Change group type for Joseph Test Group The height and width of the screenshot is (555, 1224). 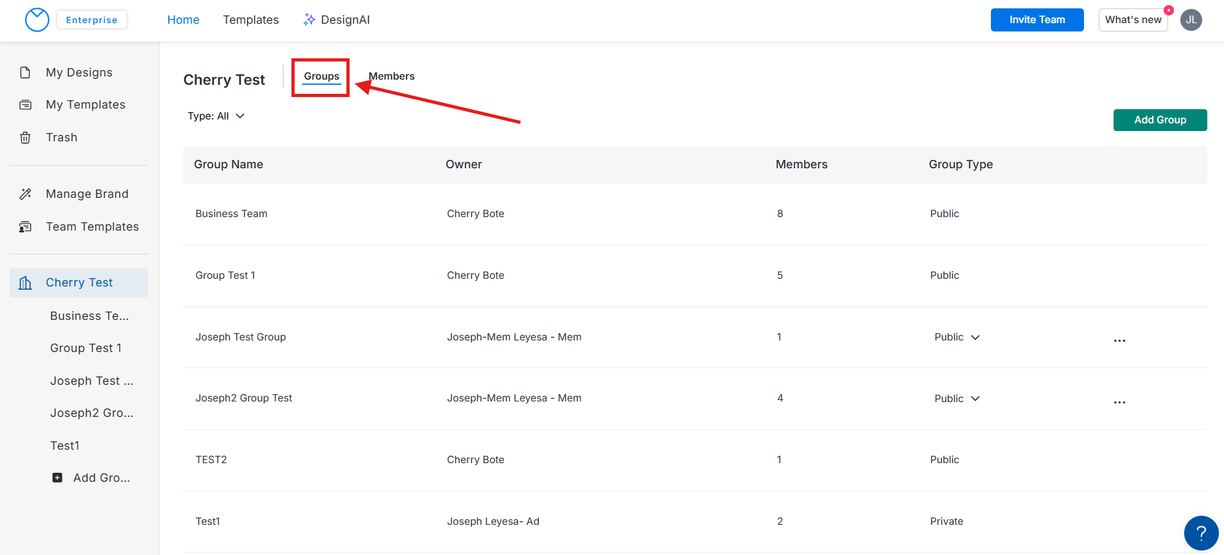tap(956, 337)
